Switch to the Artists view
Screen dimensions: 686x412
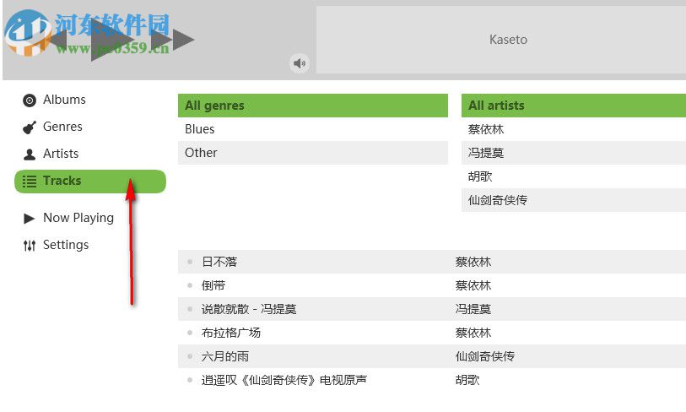51,154
